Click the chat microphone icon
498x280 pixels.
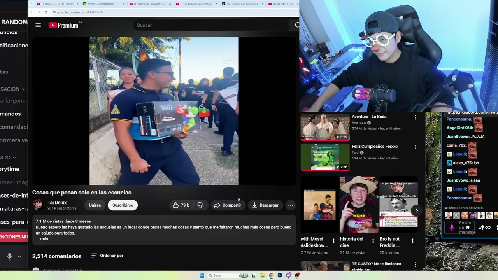[x=452, y=227]
